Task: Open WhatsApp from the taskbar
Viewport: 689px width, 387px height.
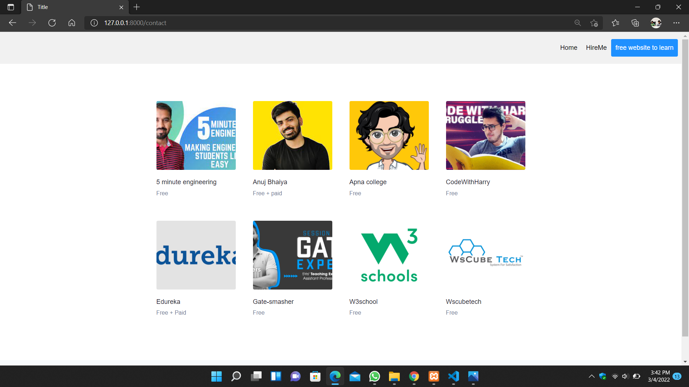Action: [375, 376]
